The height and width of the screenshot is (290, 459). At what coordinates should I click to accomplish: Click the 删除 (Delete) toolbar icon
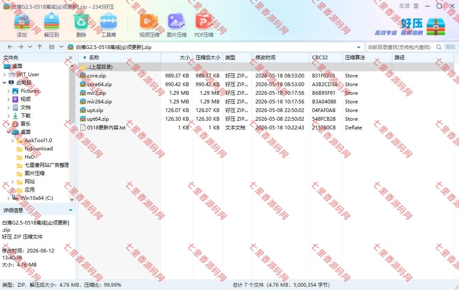81,26
